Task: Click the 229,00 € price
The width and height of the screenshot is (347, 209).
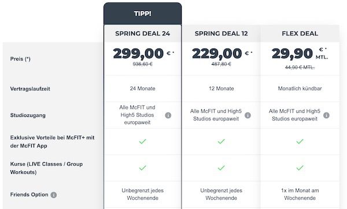Action: [222, 54]
